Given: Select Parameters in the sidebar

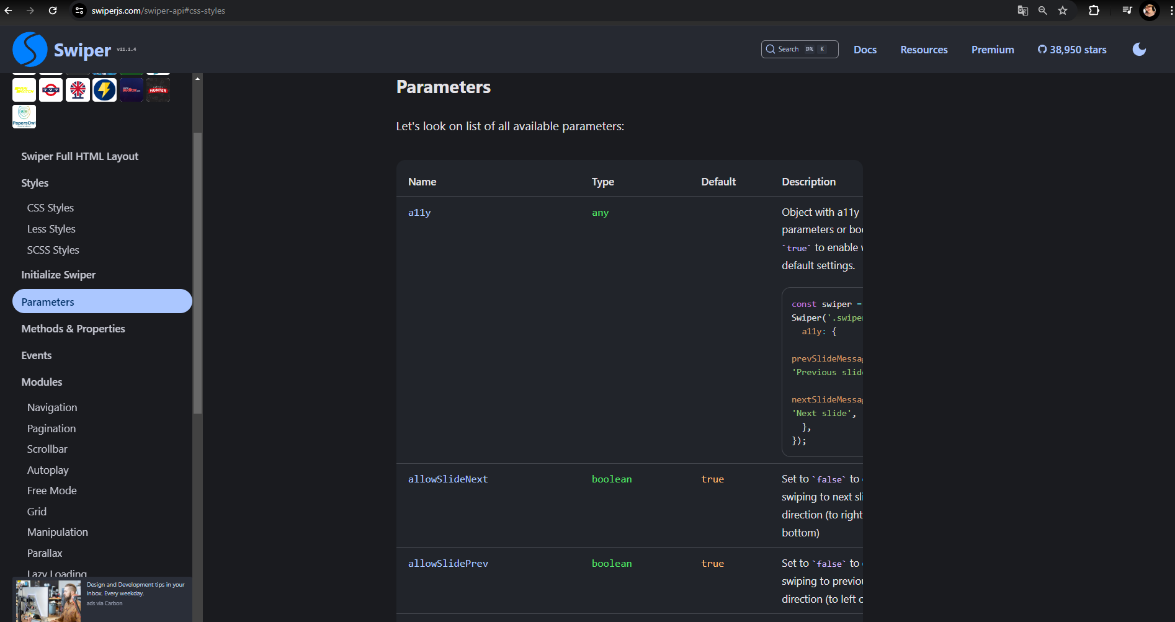Looking at the screenshot, I should tap(102, 301).
